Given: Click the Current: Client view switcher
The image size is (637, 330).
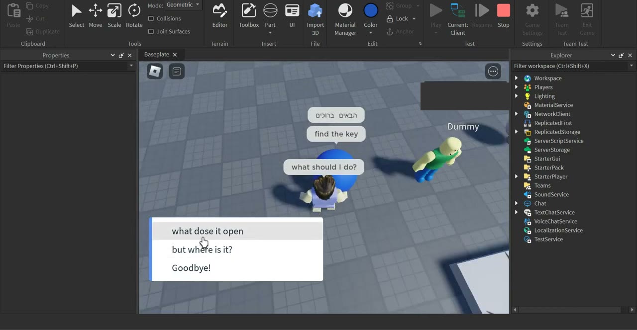Looking at the screenshot, I should [457, 19].
